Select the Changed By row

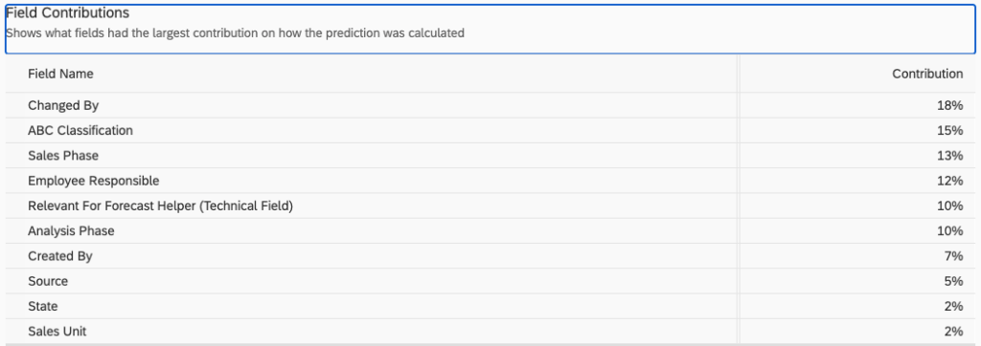point(490,105)
